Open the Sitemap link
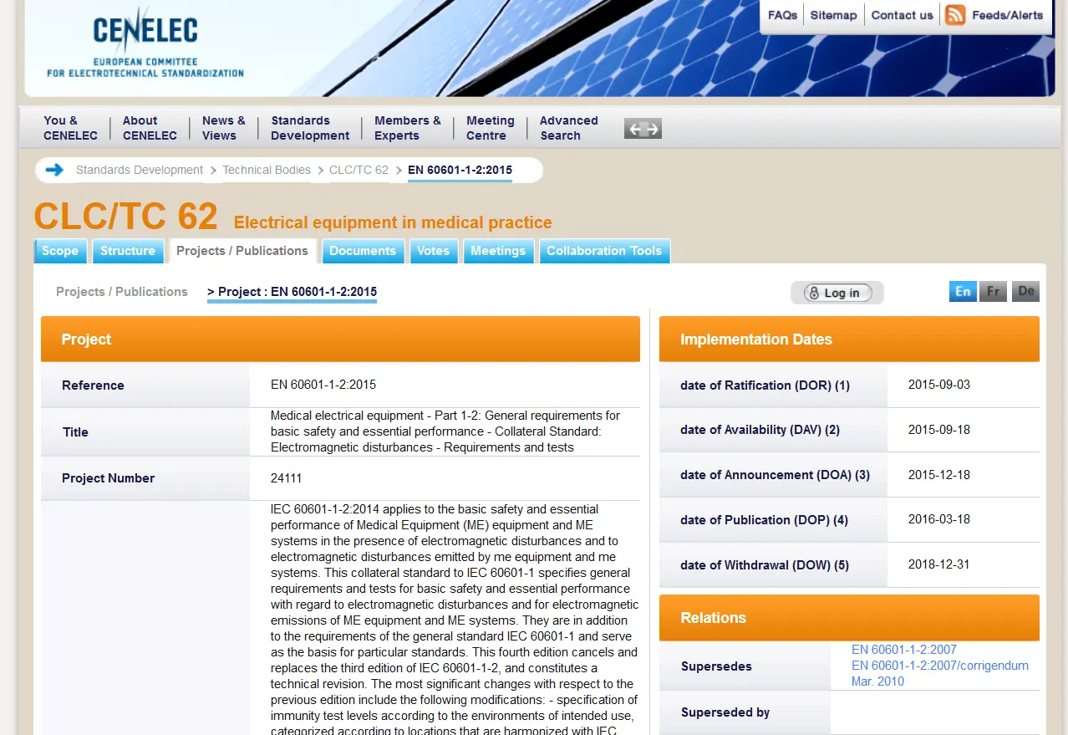Viewport: 1068px width, 735px height. tap(833, 15)
